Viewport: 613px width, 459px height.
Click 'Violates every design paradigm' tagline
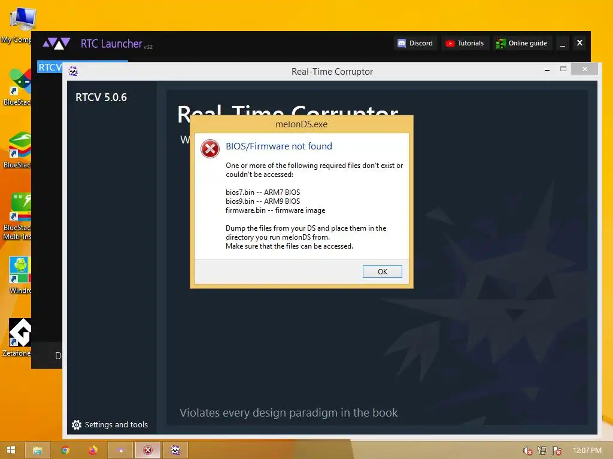pyautogui.click(x=289, y=412)
